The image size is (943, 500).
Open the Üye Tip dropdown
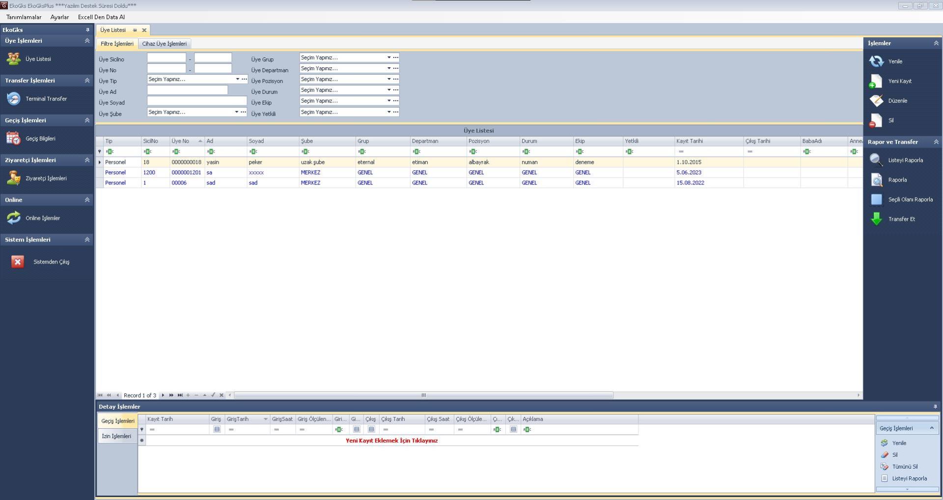click(x=237, y=79)
